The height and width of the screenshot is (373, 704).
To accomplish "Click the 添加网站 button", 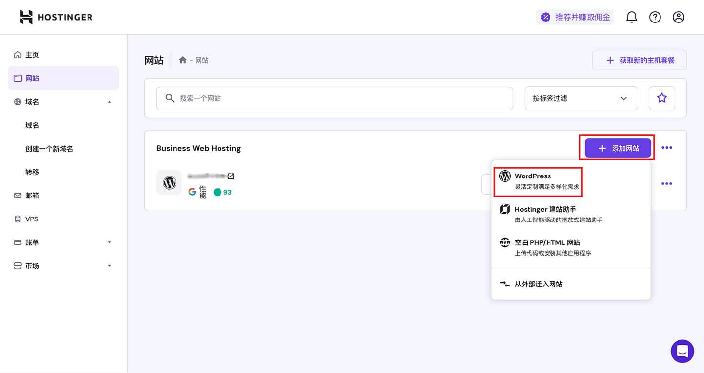I will [618, 148].
